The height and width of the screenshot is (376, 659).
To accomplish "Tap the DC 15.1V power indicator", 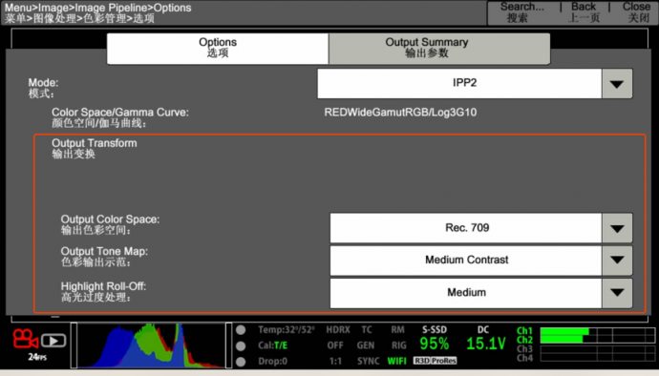I will 485,339.
